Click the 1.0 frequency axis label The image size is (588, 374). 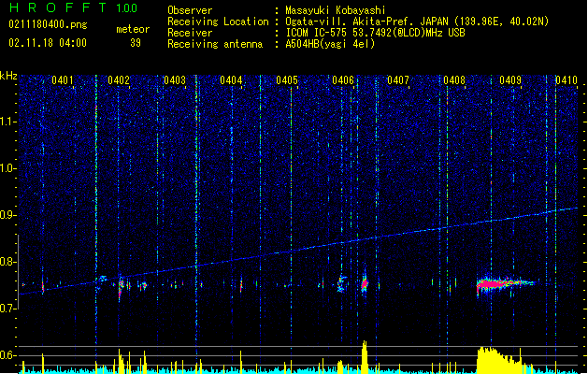(x=8, y=168)
